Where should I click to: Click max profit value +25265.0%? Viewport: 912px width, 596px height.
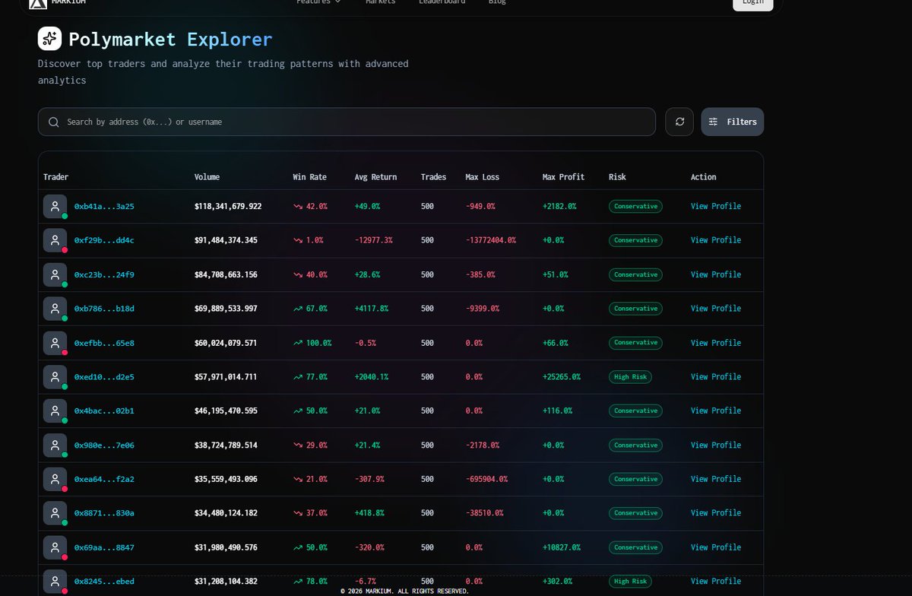coord(562,377)
